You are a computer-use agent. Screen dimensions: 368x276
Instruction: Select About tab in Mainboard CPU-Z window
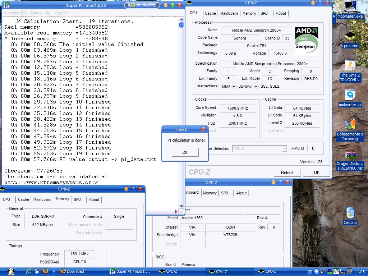pos(241,193)
